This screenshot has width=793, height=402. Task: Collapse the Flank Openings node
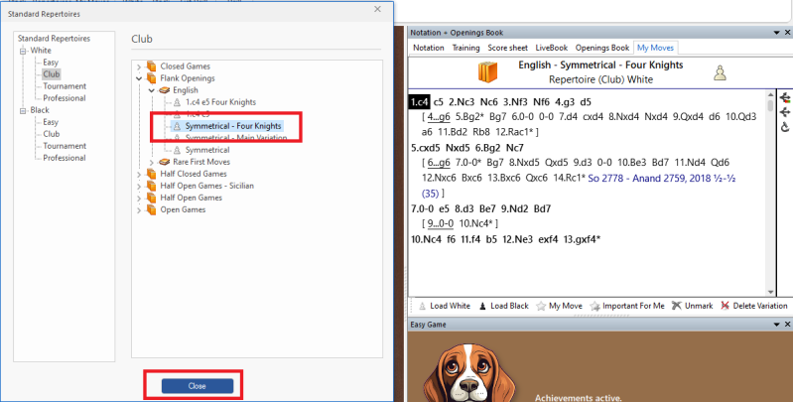tap(139, 78)
